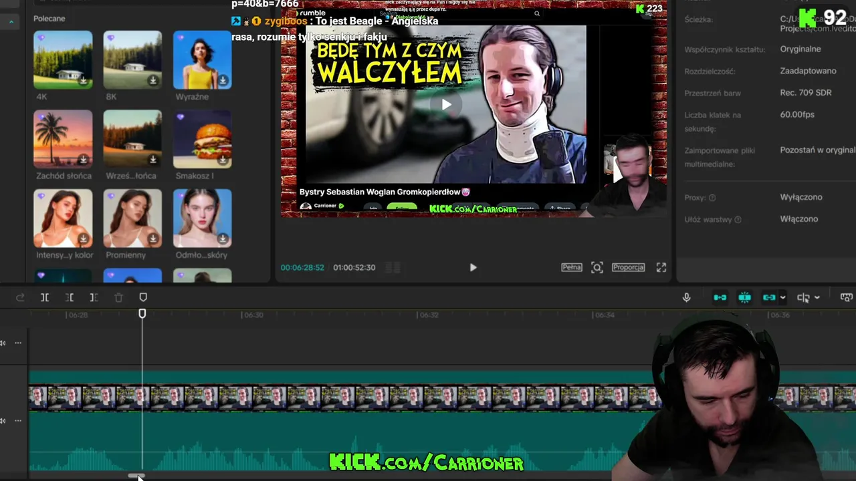Image resolution: width=856 pixels, height=481 pixels.
Task: Select the Split tool in timeline toolbar
Action: (x=45, y=297)
